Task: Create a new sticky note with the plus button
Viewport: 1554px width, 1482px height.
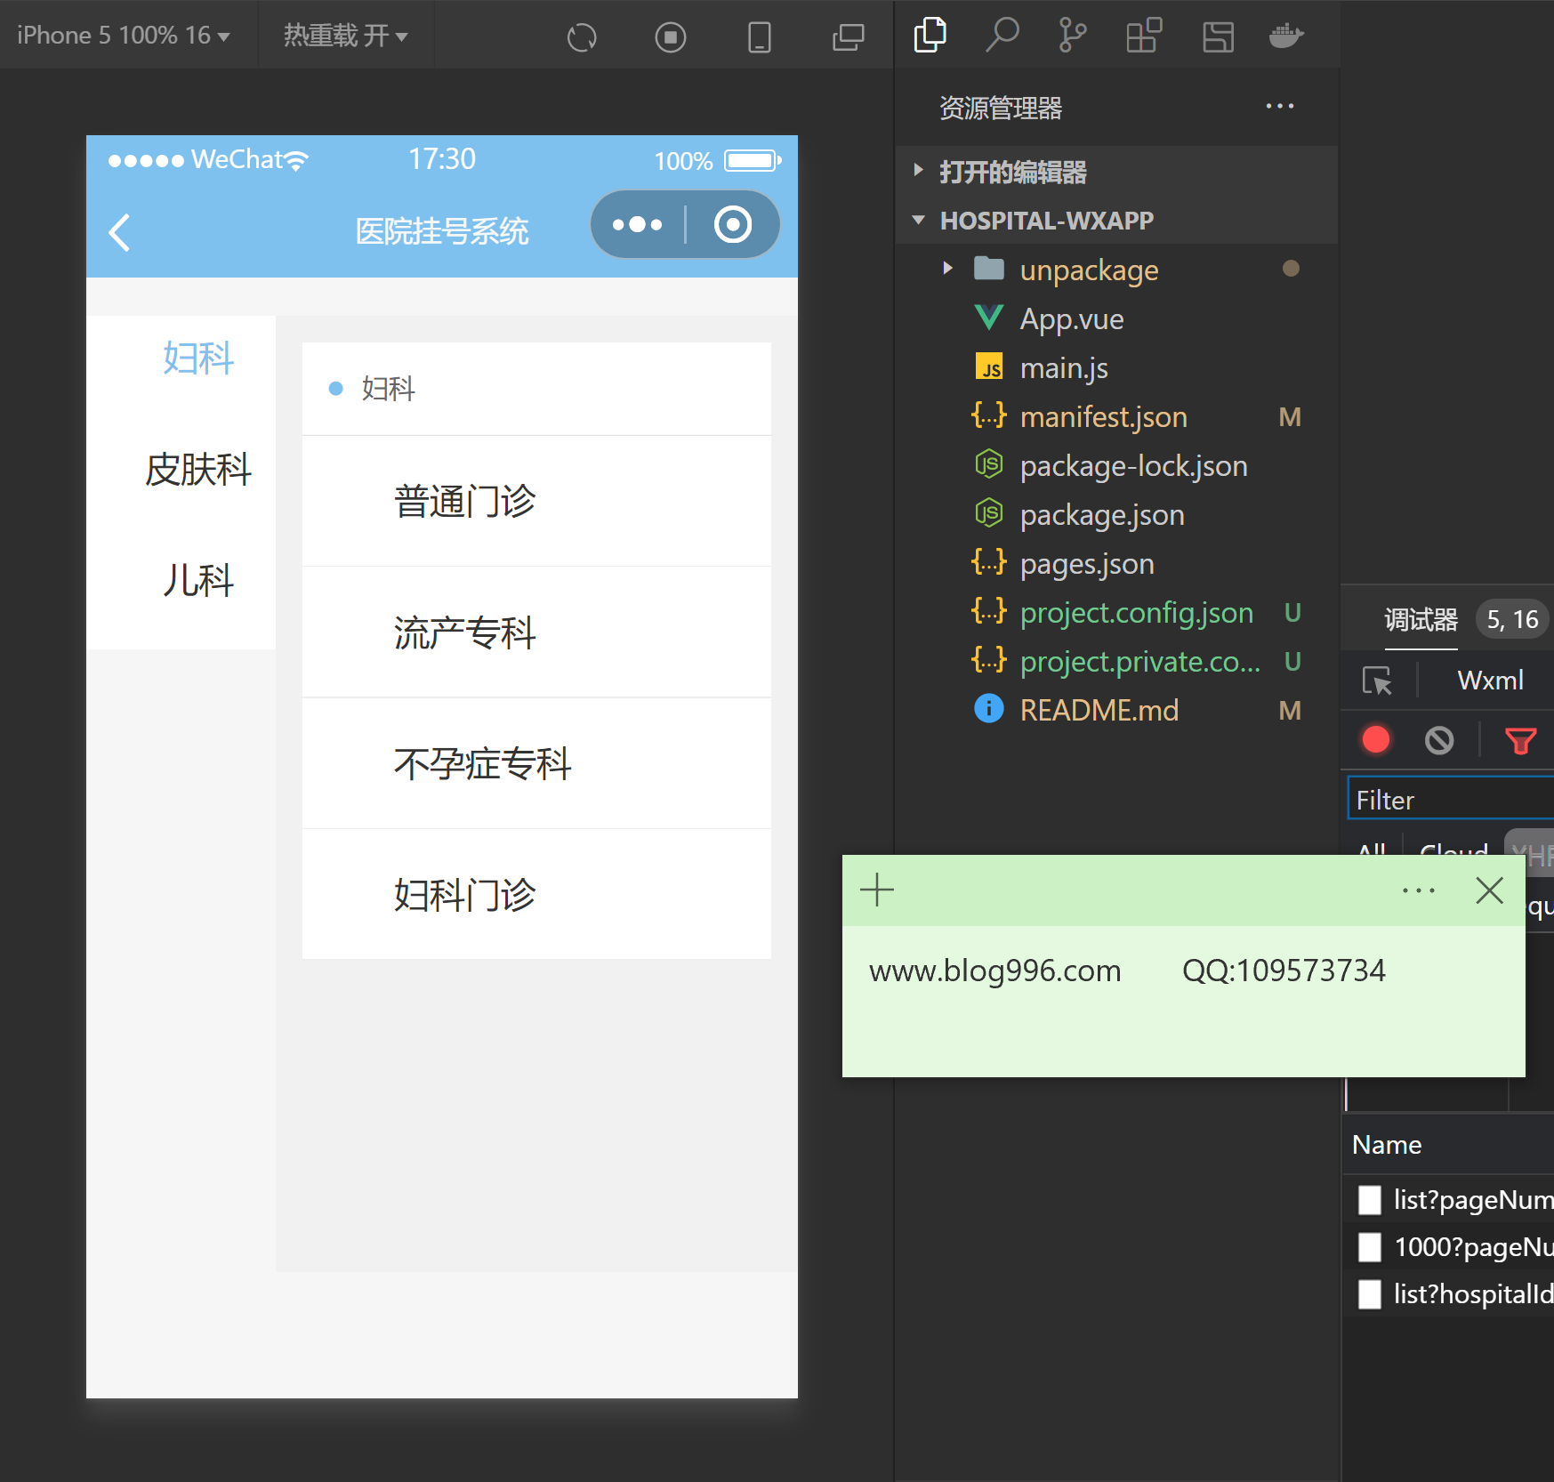Action: pos(877,890)
